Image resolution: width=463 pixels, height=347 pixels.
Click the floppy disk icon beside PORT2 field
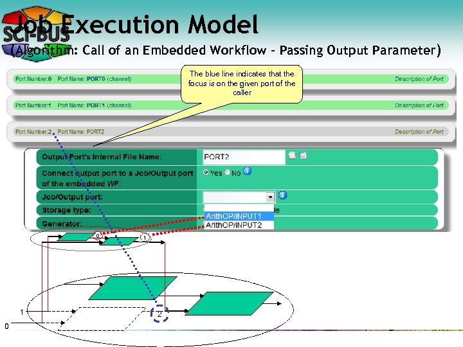(x=303, y=156)
